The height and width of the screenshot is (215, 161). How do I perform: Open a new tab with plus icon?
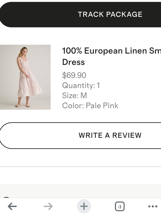84,206
